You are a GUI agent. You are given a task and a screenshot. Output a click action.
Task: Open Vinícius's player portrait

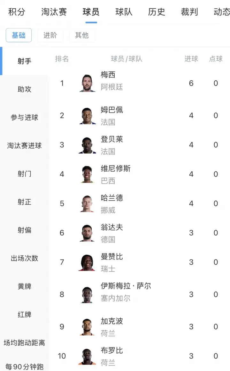tap(87, 174)
